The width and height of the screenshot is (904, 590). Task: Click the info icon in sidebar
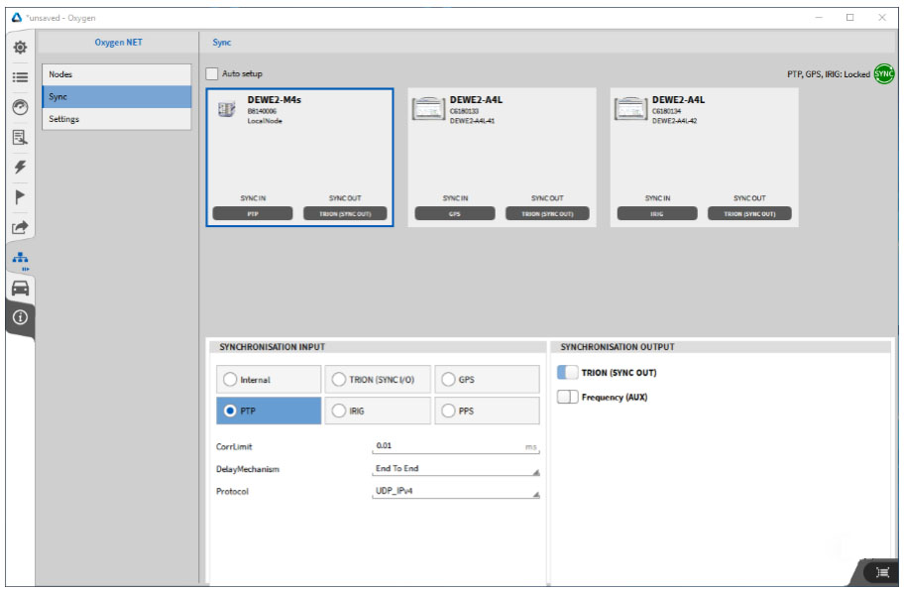coord(20,317)
